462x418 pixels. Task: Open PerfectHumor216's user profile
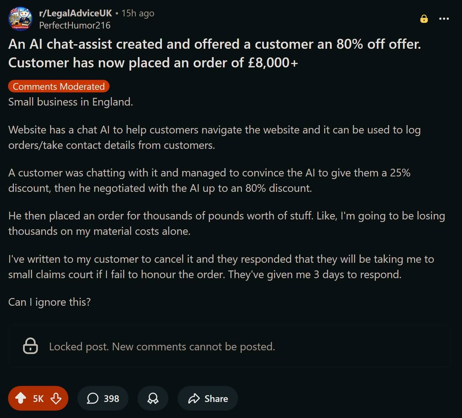tap(75, 25)
